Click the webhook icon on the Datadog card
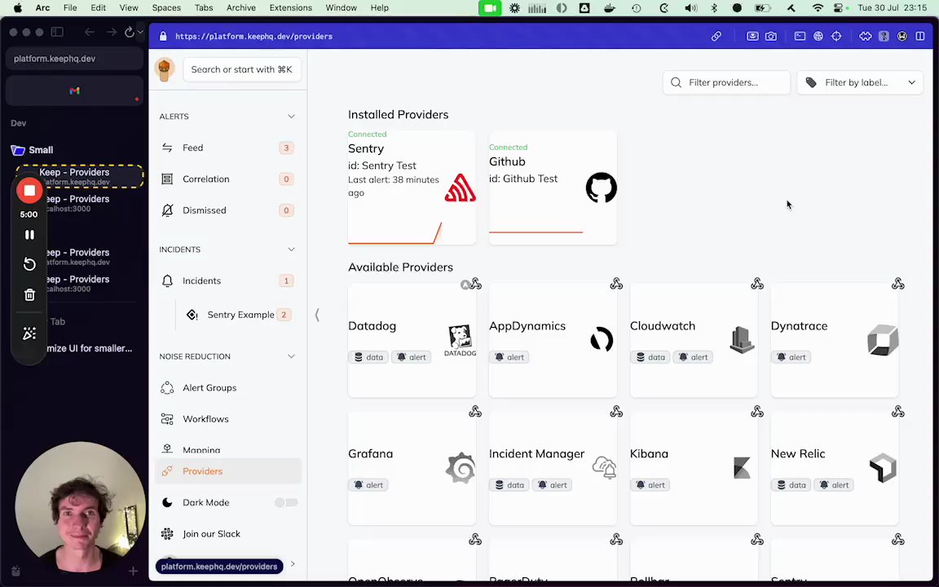This screenshot has height=587, width=939. (x=475, y=284)
